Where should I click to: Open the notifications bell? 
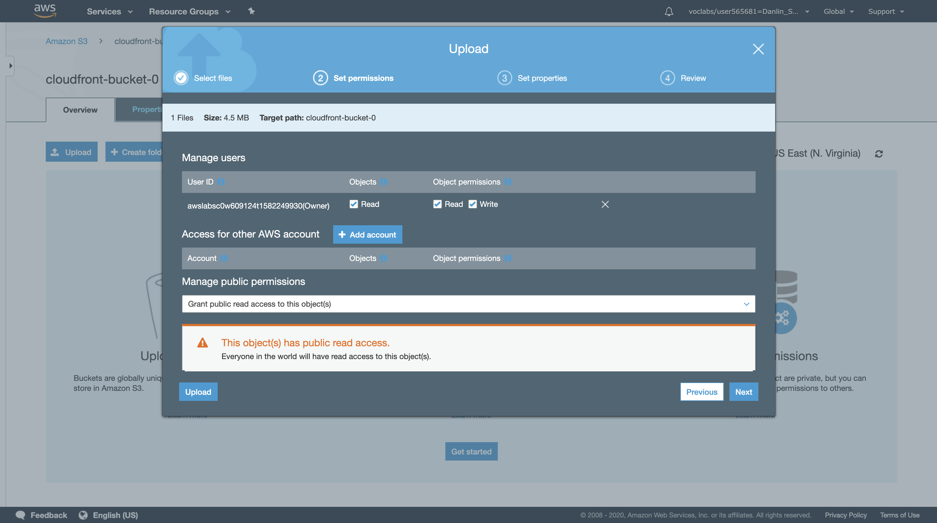click(669, 12)
